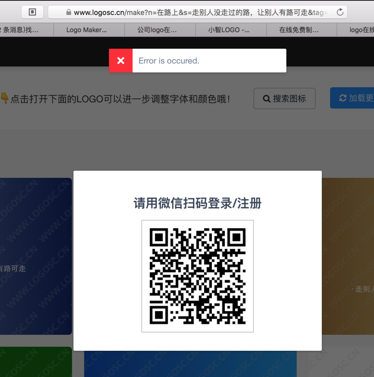Click the magnifier icon in 搜索图标 button
Viewport: 374px width, 377px height.
[267, 98]
